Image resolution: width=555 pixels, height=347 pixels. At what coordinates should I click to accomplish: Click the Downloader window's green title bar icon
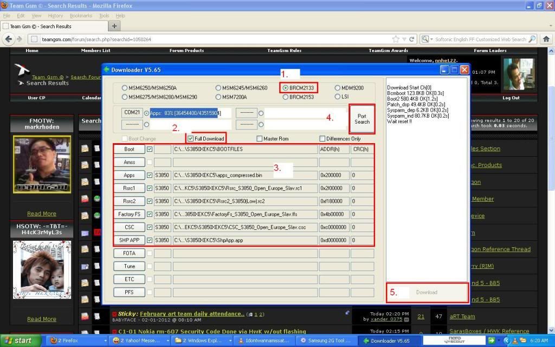(106, 69)
